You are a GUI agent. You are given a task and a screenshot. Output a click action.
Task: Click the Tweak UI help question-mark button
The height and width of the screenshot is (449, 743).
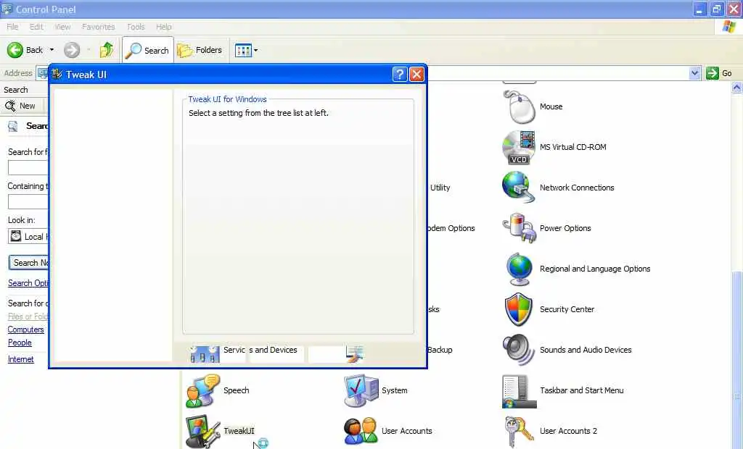tap(400, 75)
